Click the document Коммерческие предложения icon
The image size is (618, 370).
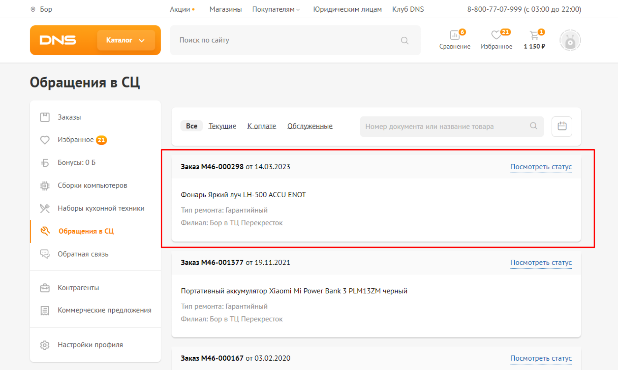(45, 310)
